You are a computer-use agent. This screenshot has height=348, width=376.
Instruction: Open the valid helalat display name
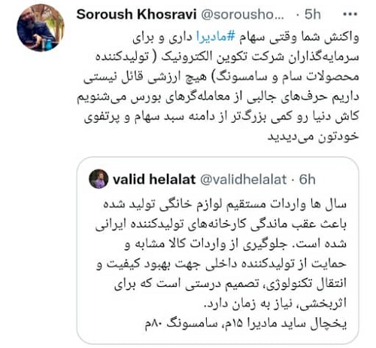[154, 179]
